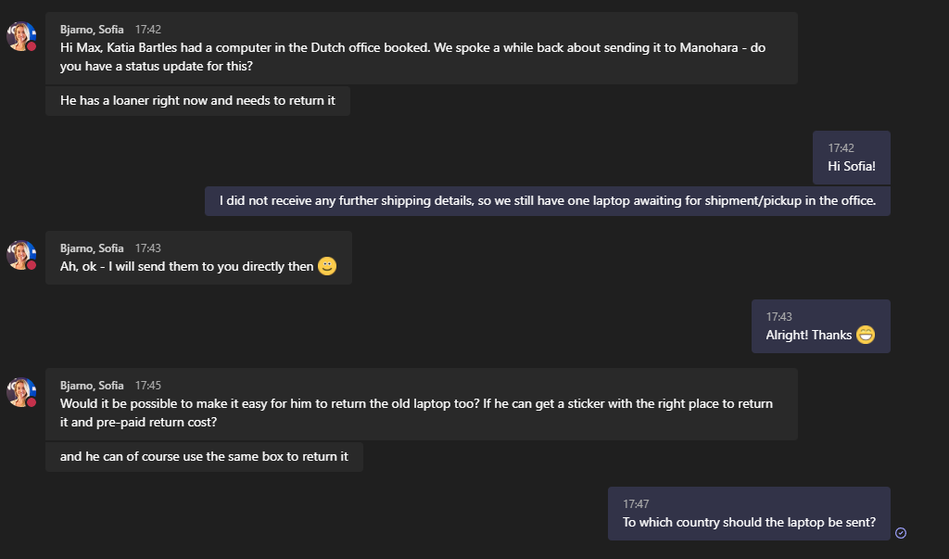This screenshot has width=949, height=559.
Task: Click sender name "Bjarno, Sofia" at 17:43
Action: coord(92,248)
